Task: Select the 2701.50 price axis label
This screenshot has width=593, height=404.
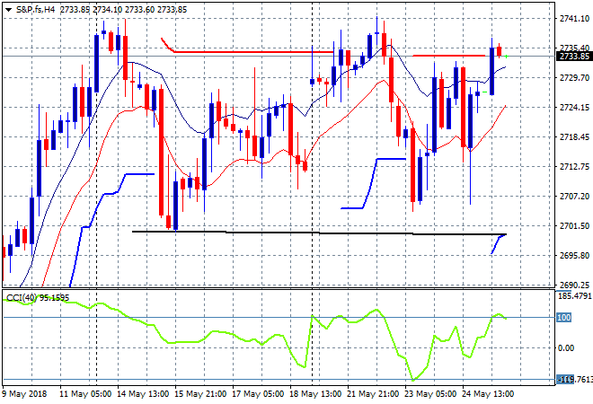Action: click(x=574, y=226)
